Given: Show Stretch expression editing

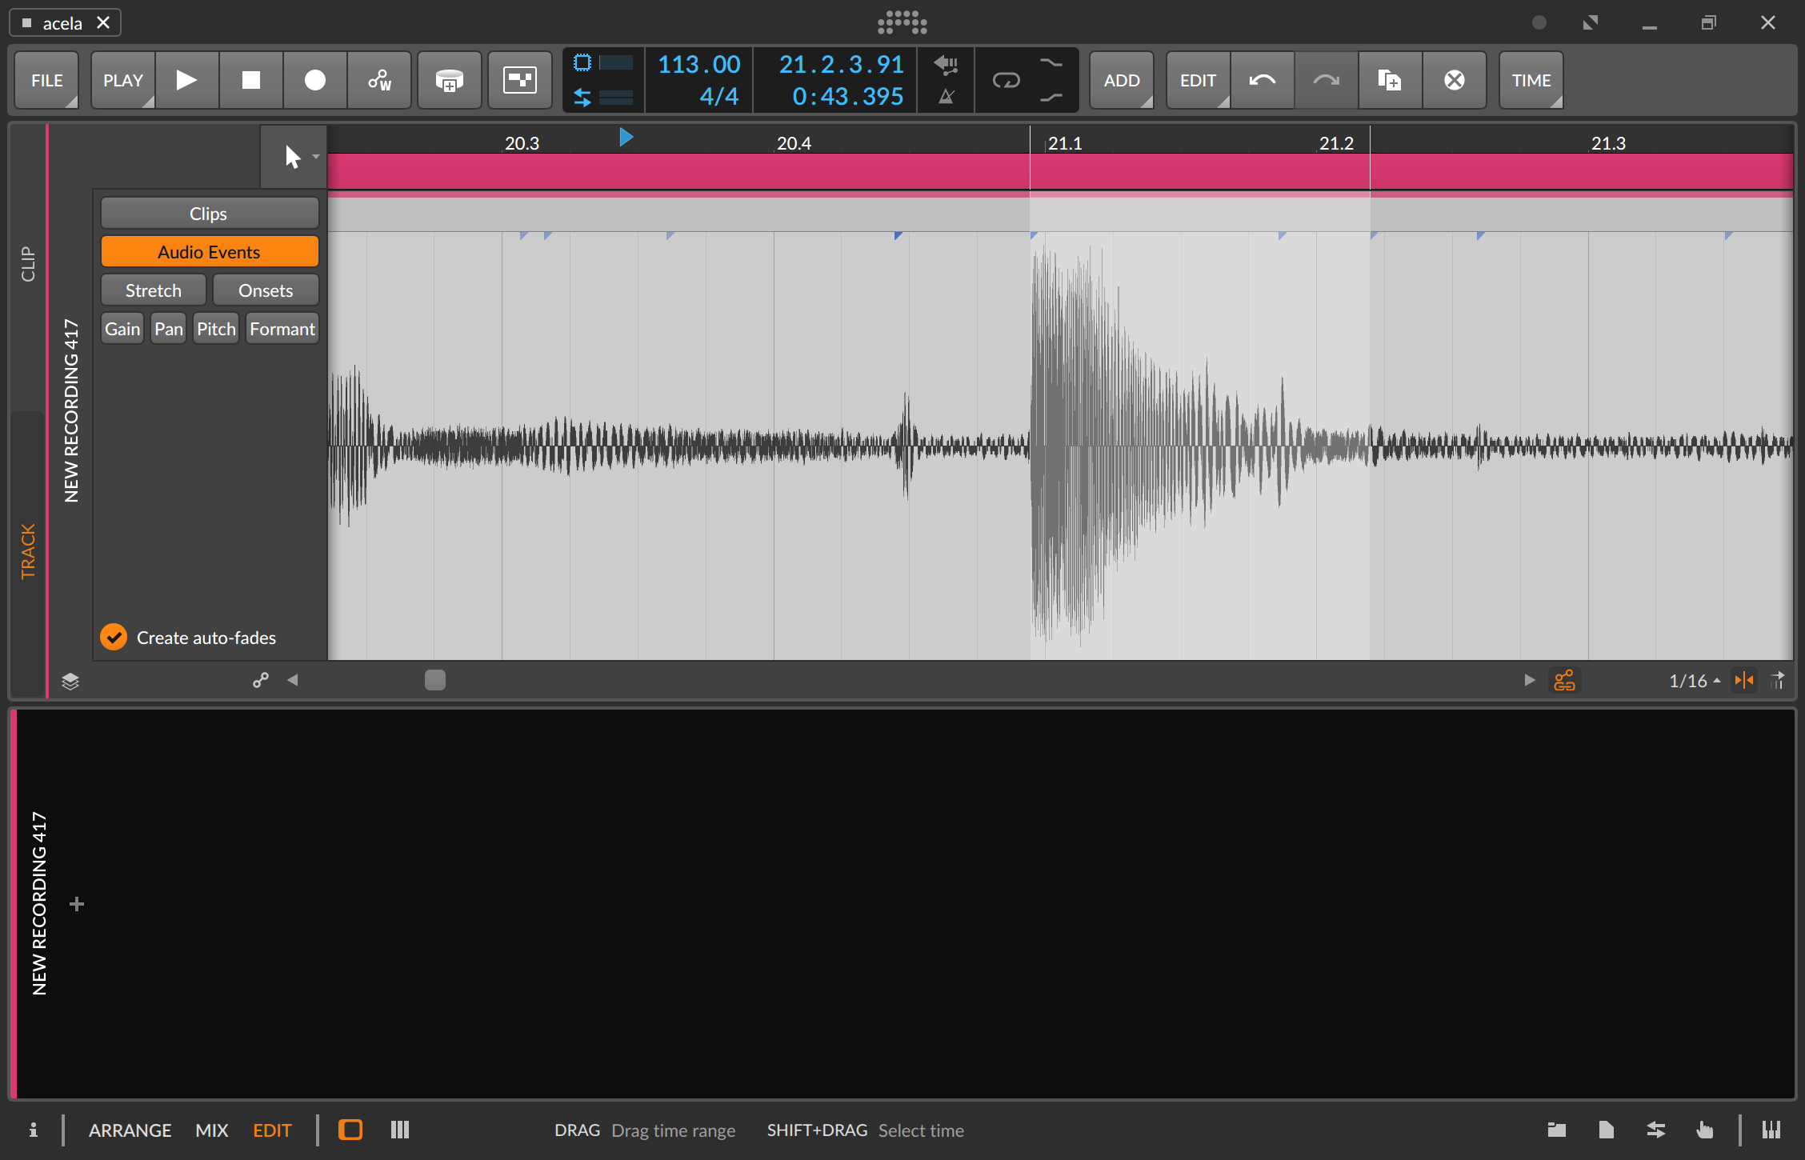Looking at the screenshot, I should (x=154, y=290).
